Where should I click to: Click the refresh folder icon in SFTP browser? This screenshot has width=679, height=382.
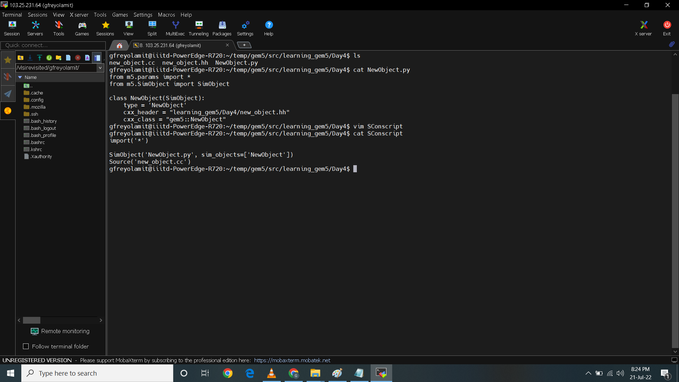(x=49, y=58)
